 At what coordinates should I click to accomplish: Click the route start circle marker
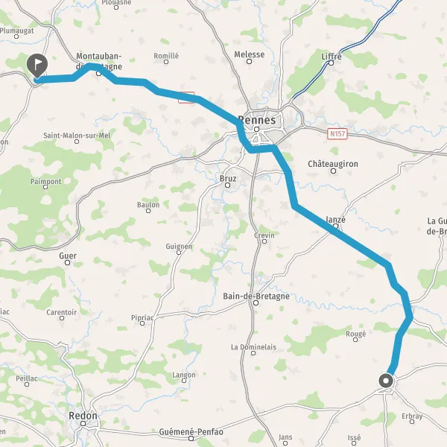(386, 381)
